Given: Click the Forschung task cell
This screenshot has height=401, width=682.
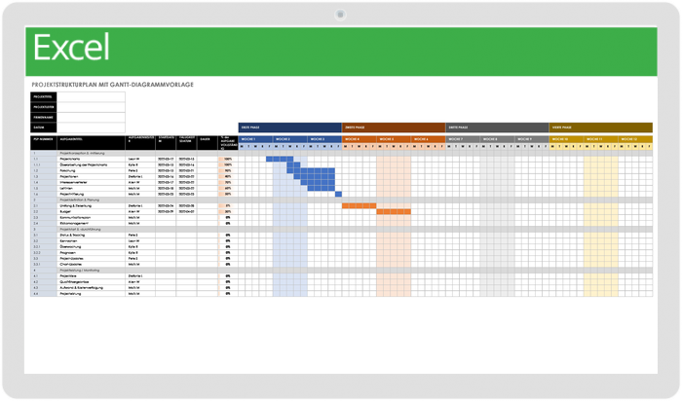Looking at the screenshot, I should [91, 170].
